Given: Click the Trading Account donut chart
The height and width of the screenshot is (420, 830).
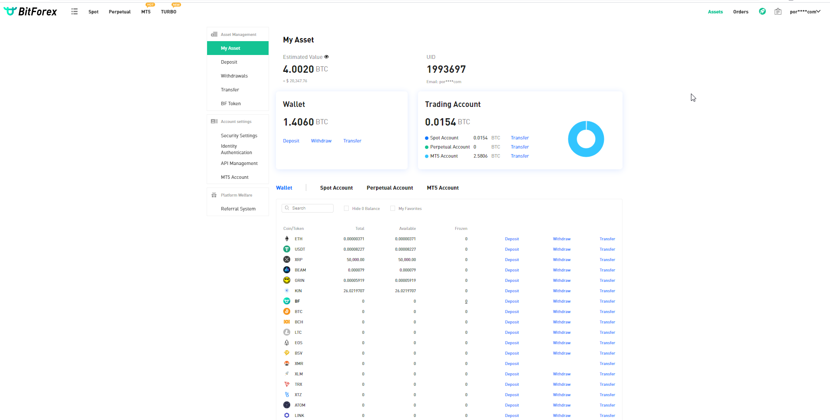Looking at the screenshot, I should pos(586,139).
